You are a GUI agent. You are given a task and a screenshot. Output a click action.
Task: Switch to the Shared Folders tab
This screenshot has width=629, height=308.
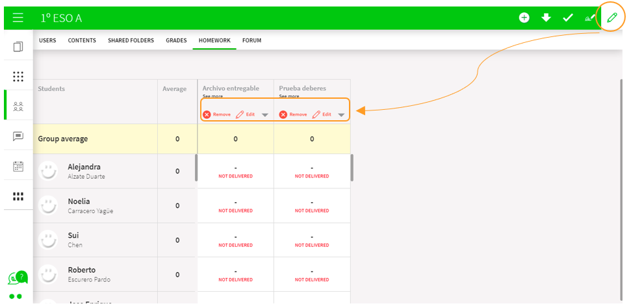point(131,40)
